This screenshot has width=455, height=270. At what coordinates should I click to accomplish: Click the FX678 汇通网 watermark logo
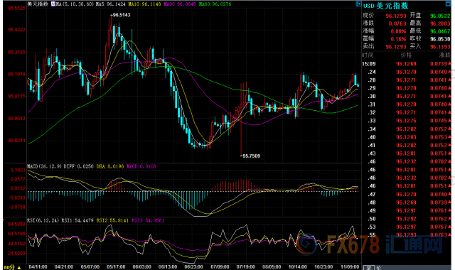(369, 244)
